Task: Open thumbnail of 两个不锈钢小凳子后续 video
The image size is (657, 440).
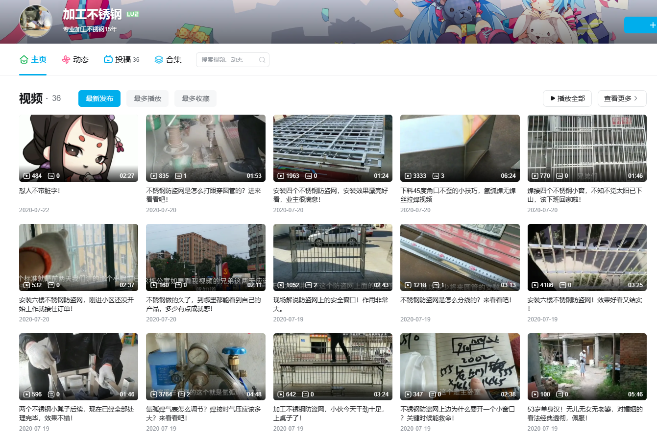Action: point(79,367)
